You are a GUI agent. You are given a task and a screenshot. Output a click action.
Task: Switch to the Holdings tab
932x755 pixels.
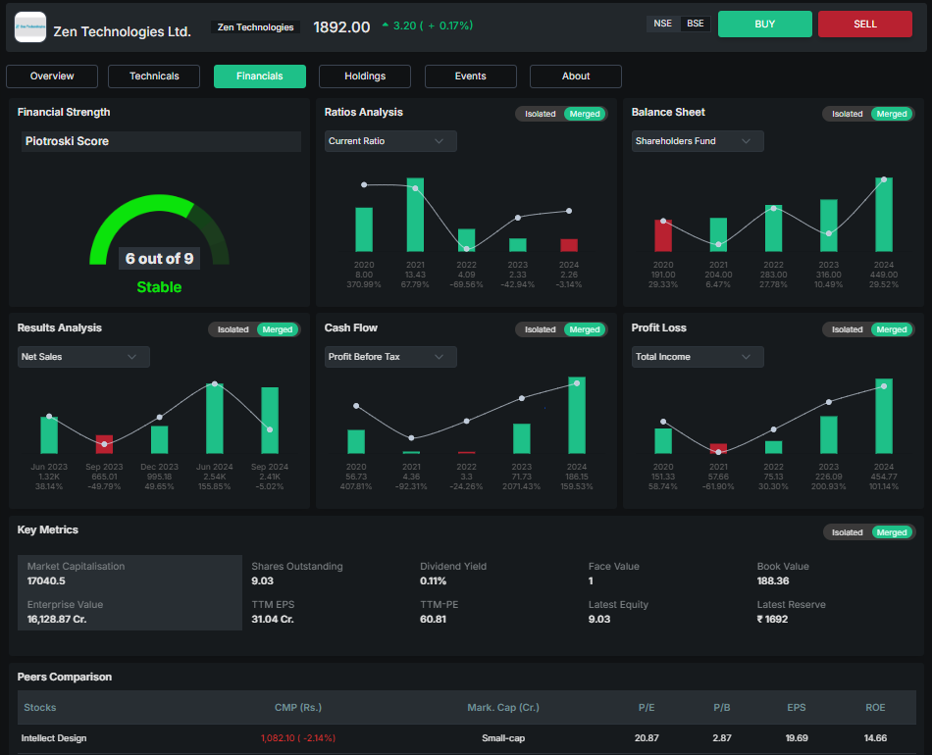(365, 76)
